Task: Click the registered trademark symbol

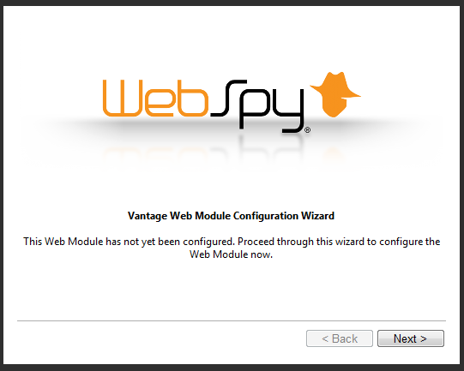Action: pos(307,129)
